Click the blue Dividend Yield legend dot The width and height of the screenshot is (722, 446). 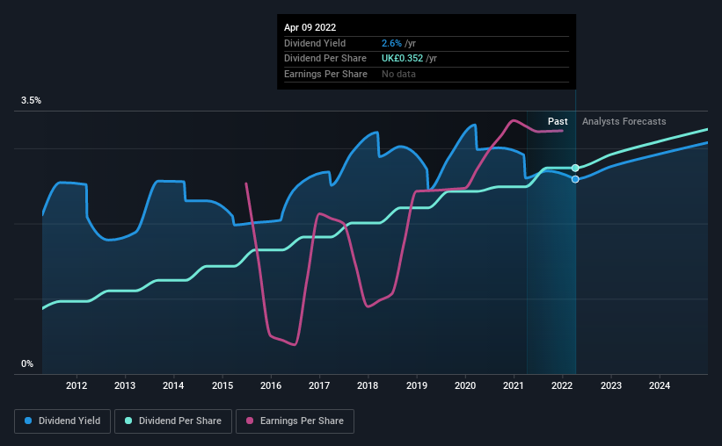[28, 421]
